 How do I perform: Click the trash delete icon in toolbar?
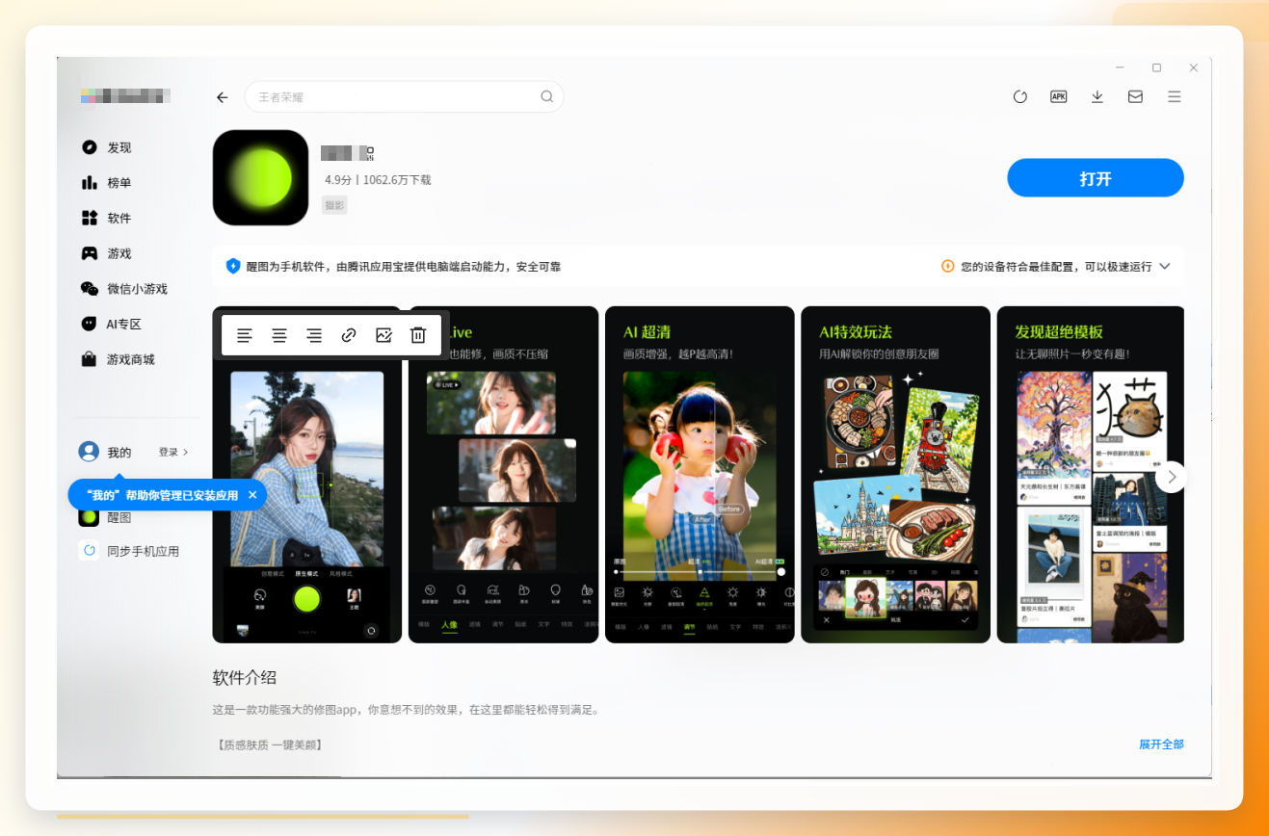point(418,335)
